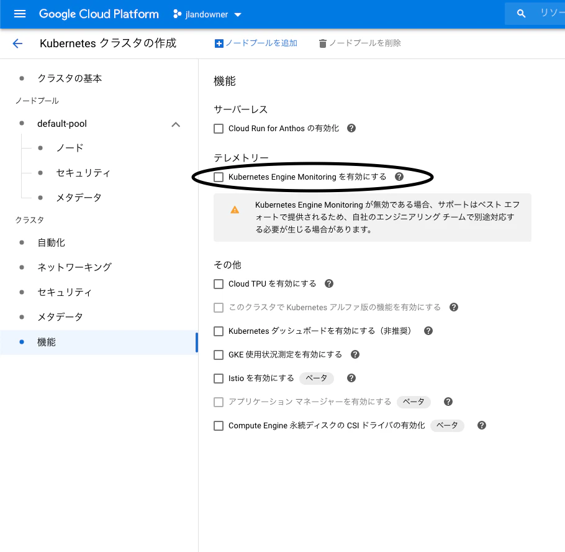Image resolution: width=565 pixels, height=552 pixels.
Task: Open help for Application Manager option
Action: pyautogui.click(x=448, y=402)
